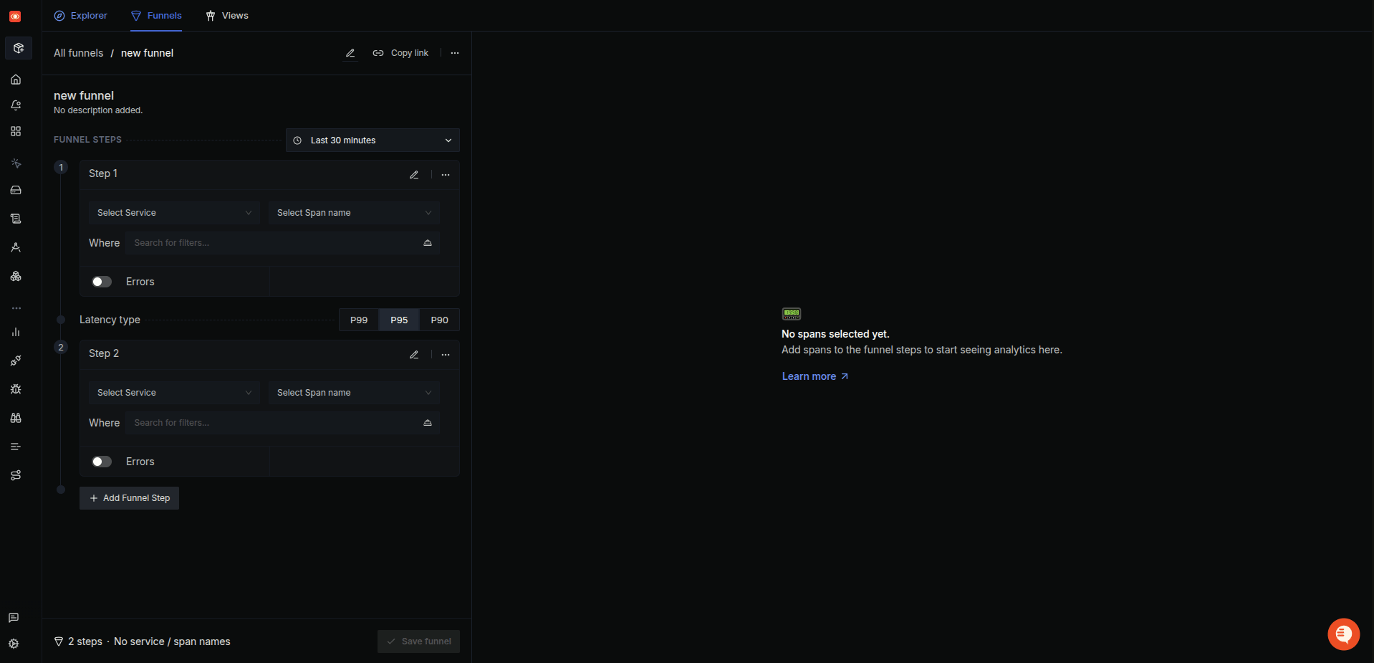This screenshot has height=663, width=1374.
Task: Open Traces via the drafting-compass icon
Action: click(16, 247)
